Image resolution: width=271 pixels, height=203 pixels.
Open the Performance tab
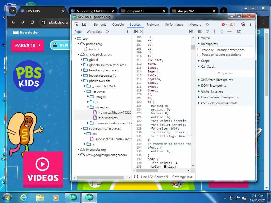tap(174, 25)
